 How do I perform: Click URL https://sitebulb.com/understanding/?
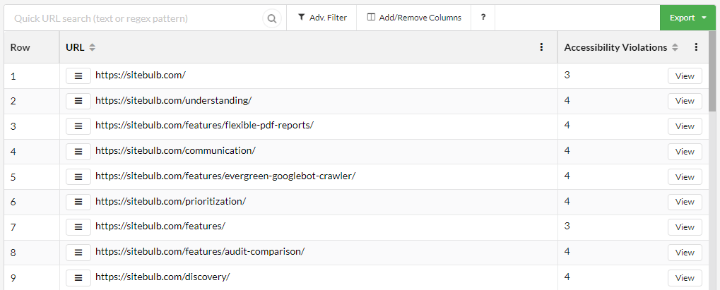[x=174, y=100]
